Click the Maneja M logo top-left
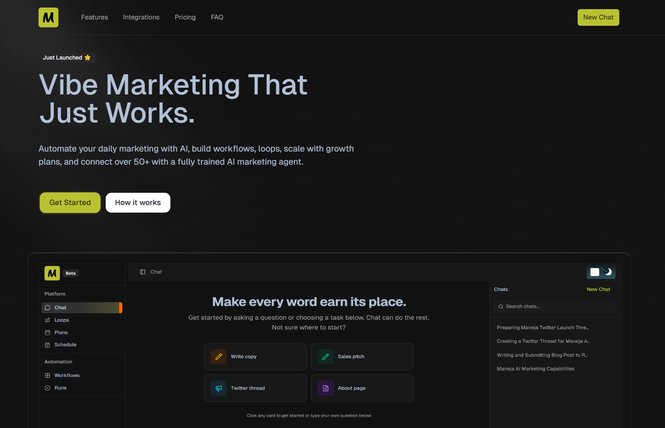Screen dimensions: 665x428 (48, 17)
